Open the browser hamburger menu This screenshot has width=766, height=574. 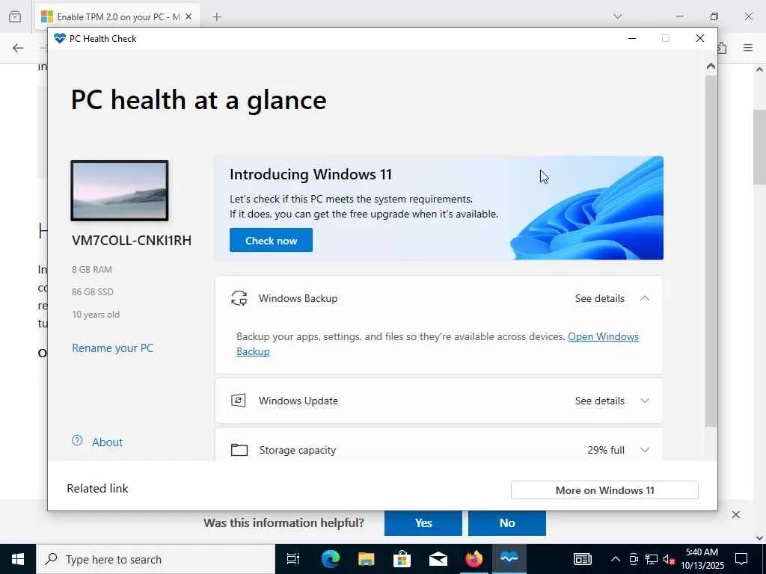(x=748, y=48)
